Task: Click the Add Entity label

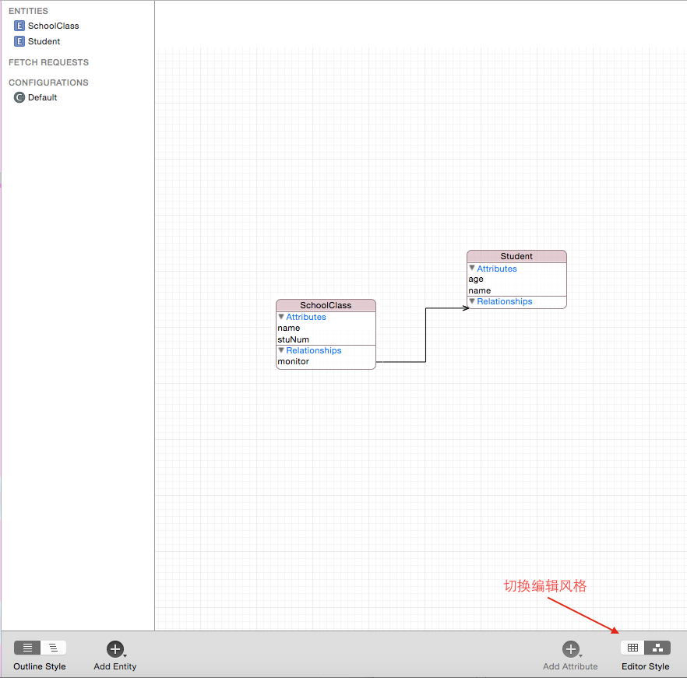Action: [x=114, y=666]
